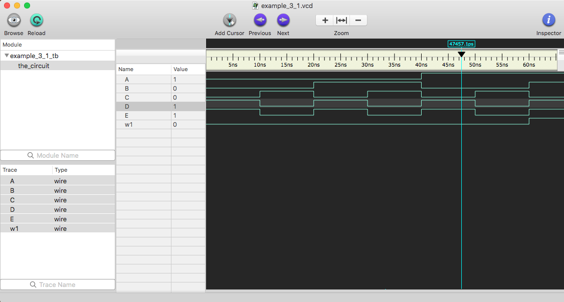Viewport: 564px width, 302px height.
Task: Zoom in with the plus button
Action: pos(325,20)
